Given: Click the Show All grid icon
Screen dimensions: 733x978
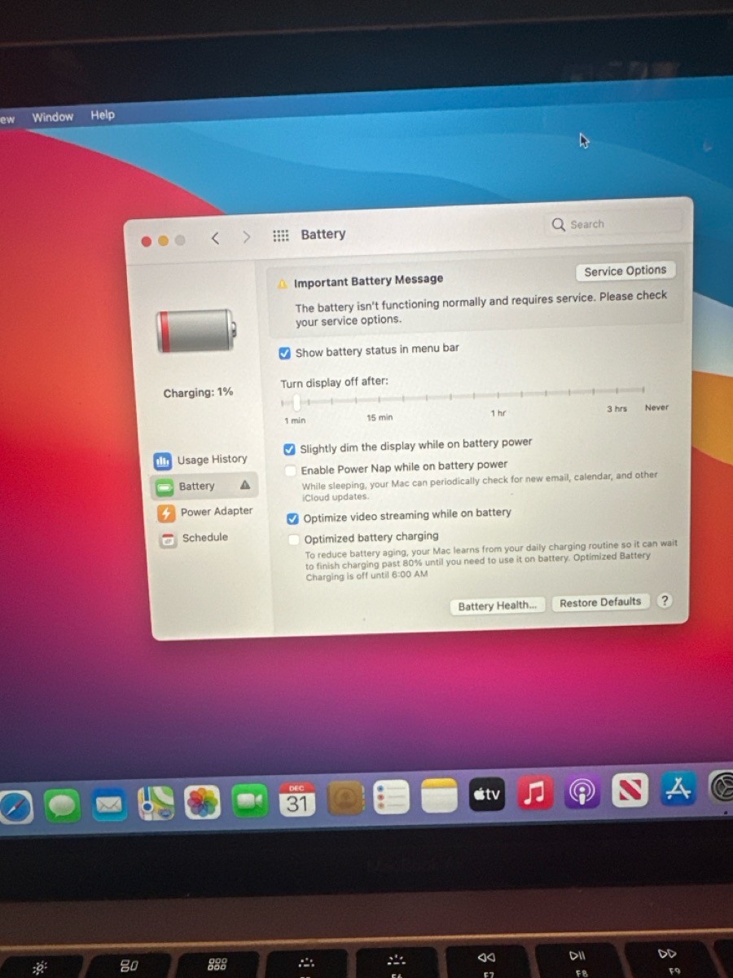Looking at the screenshot, I should point(280,236).
